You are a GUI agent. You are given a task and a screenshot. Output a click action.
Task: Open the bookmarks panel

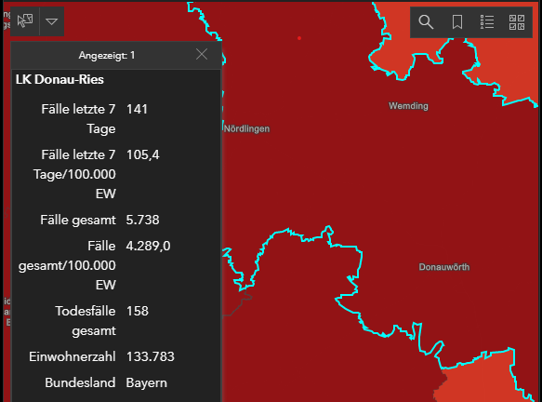457,22
